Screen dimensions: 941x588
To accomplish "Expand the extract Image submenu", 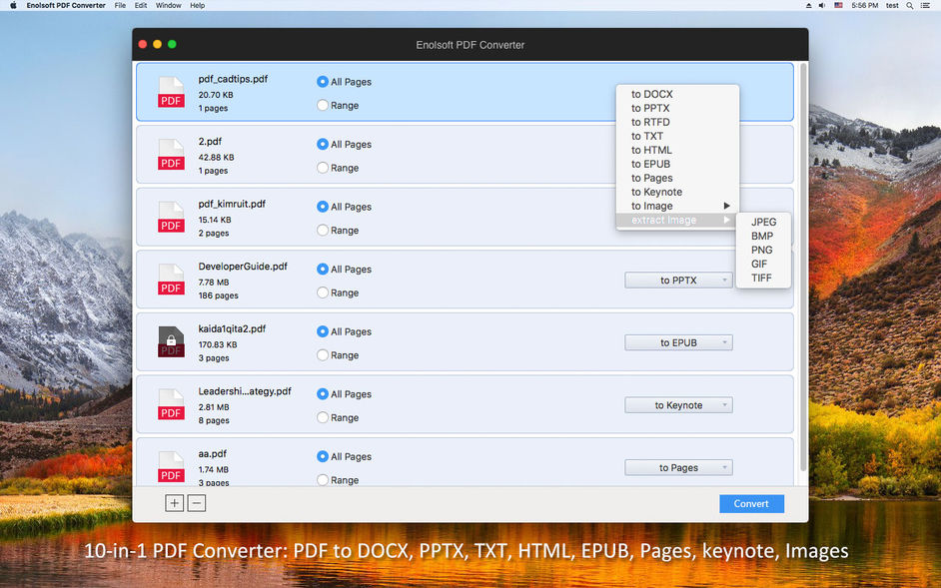I will (664, 220).
